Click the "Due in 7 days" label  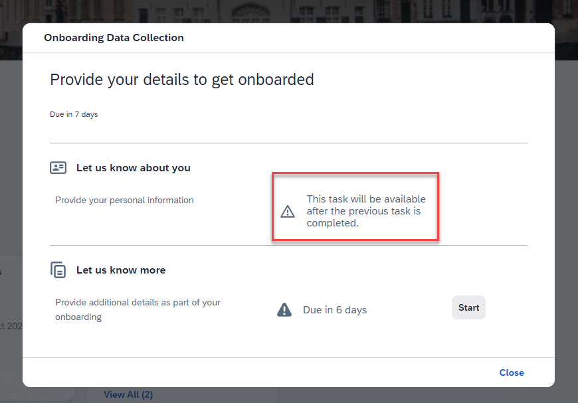(x=74, y=114)
